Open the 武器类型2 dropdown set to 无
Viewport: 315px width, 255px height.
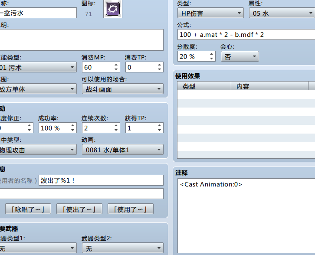click(122, 248)
